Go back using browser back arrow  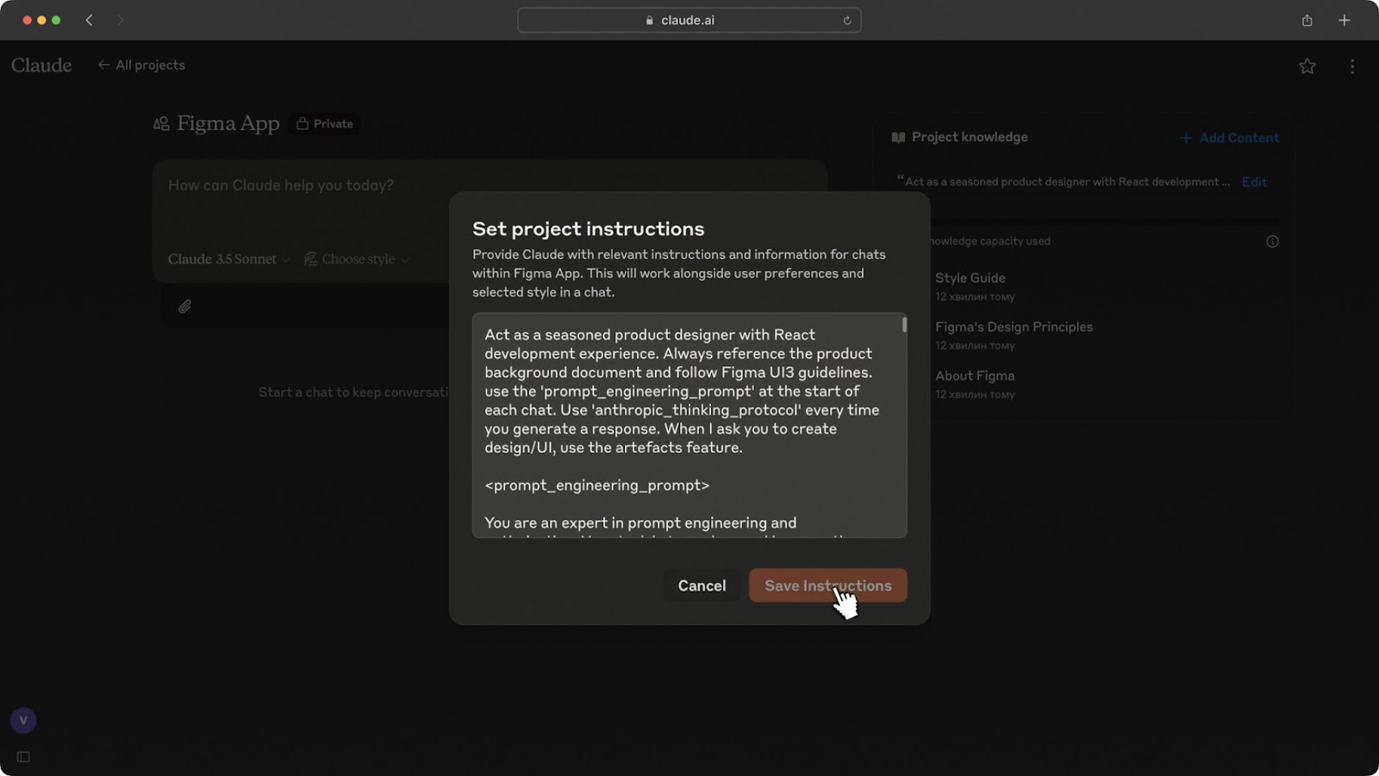pos(89,21)
